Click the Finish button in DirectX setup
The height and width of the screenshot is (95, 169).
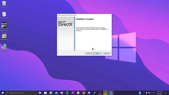[x=97, y=53]
